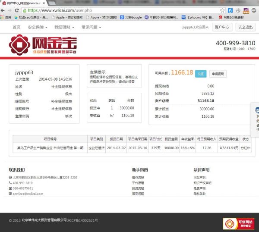Expand the 安全保障 dropdown menu
Screen dimensions: 259x232
coord(38,27)
